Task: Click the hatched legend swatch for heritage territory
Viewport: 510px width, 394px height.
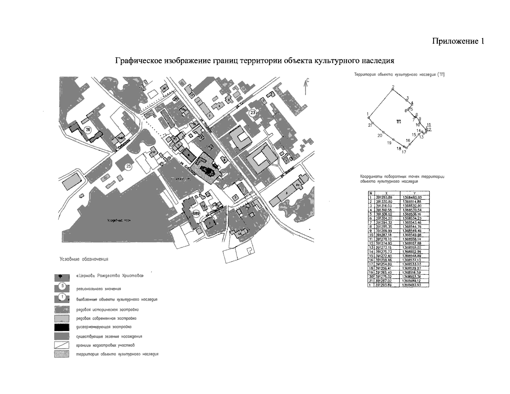Action: [x=62, y=354]
